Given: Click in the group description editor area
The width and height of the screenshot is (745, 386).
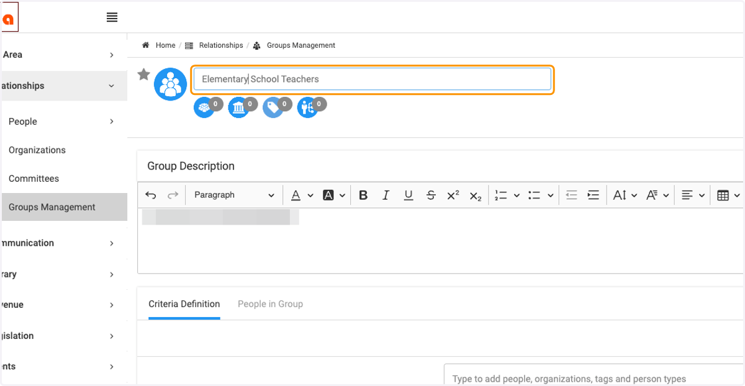Looking at the screenshot, I should click(440, 240).
